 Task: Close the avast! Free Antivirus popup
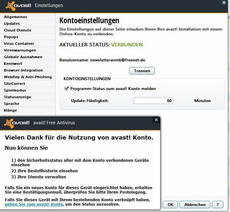pyautogui.click(x=156, y=120)
